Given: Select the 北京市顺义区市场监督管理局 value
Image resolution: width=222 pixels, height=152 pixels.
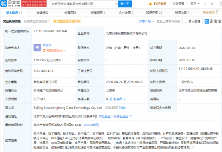Looking at the screenshot, I should [198, 90].
